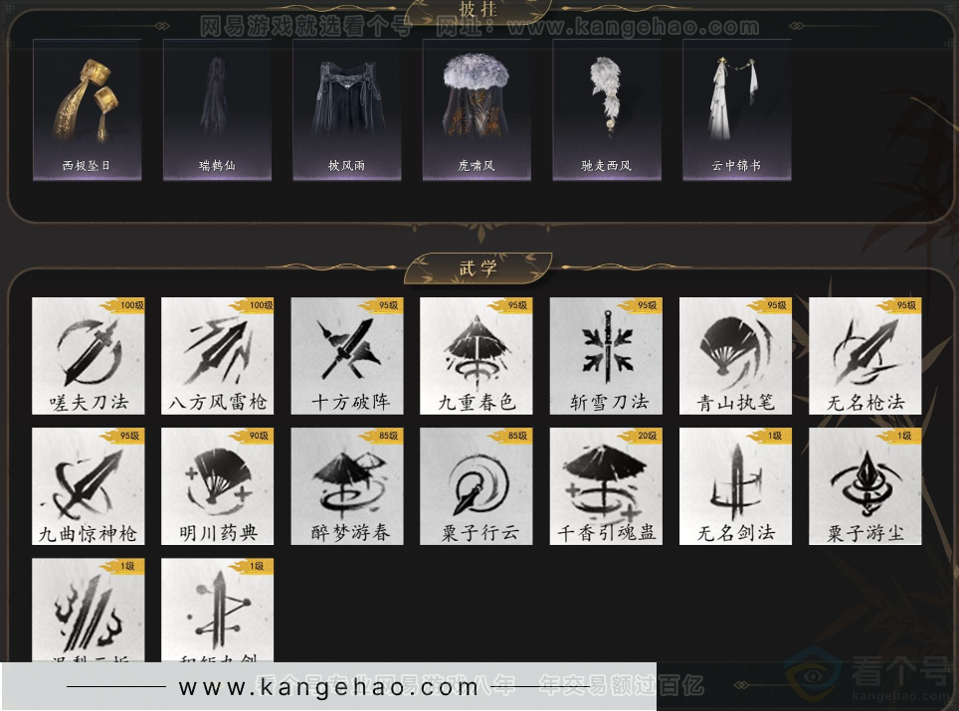
Task: Select the 粟子行云 skill icon
Action: tap(476, 486)
